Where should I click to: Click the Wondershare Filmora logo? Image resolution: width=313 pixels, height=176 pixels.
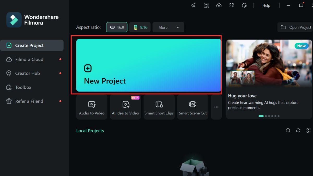coord(32,20)
